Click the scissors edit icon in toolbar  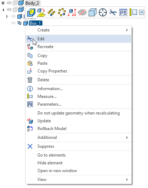(113, 12)
